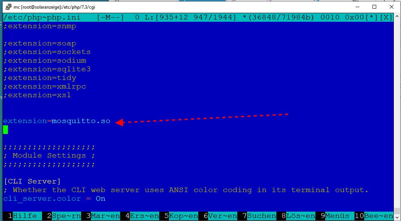This screenshot has width=401, height=221.
Task: Click the PuTTY icon in the title bar
Action: click(x=8, y=7)
